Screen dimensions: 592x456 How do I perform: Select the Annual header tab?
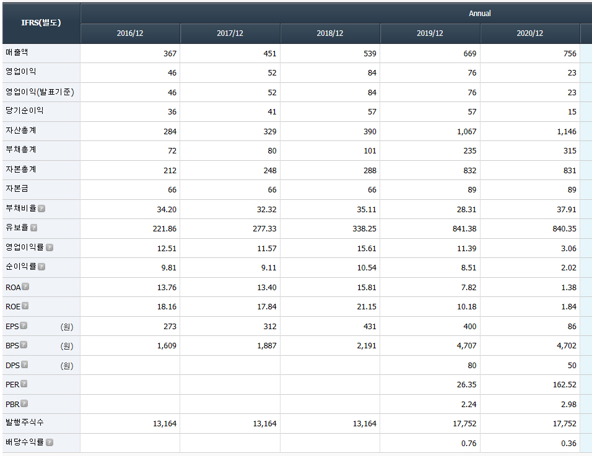(x=479, y=13)
